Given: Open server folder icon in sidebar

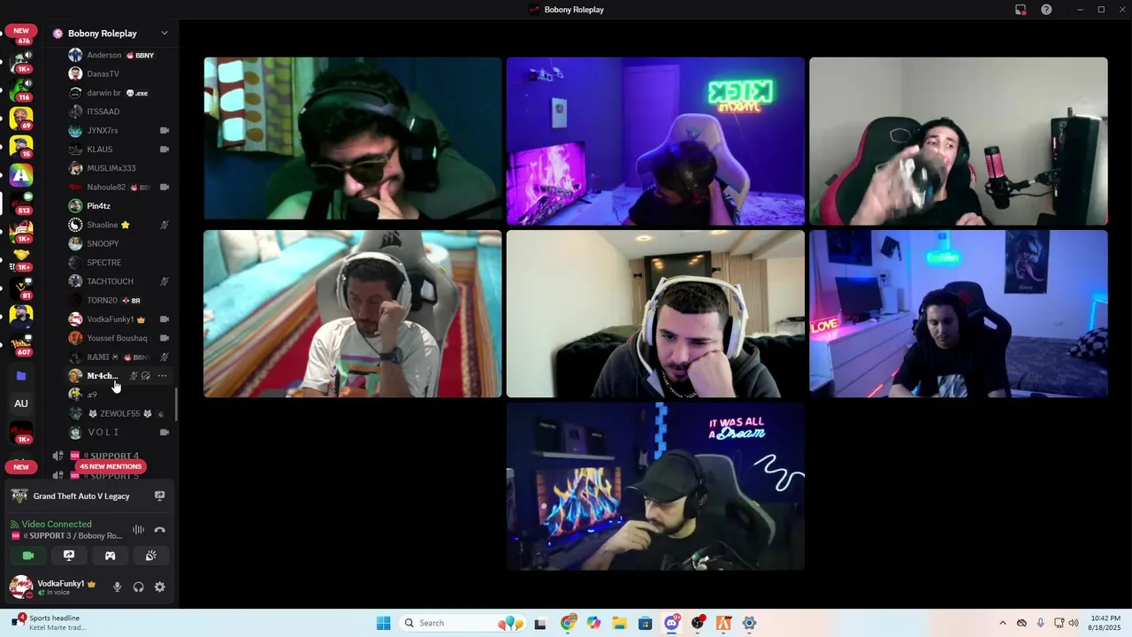Looking at the screenshot, I should [x=21, y=376].
